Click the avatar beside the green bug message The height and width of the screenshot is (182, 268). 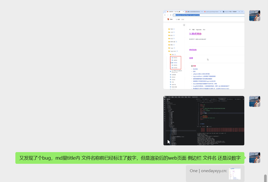pyautogui.click(x=254, y=158)
